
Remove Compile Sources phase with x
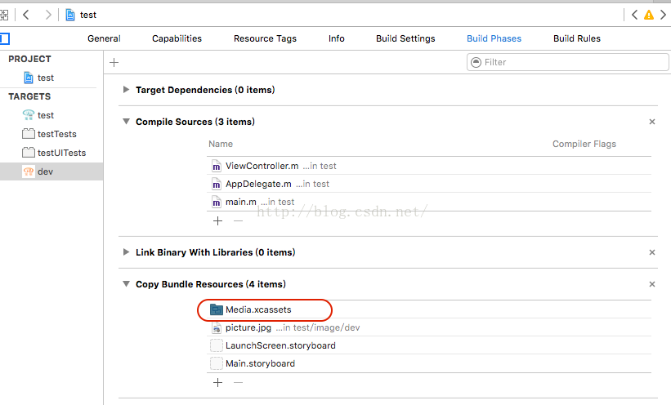coord(652,122)
